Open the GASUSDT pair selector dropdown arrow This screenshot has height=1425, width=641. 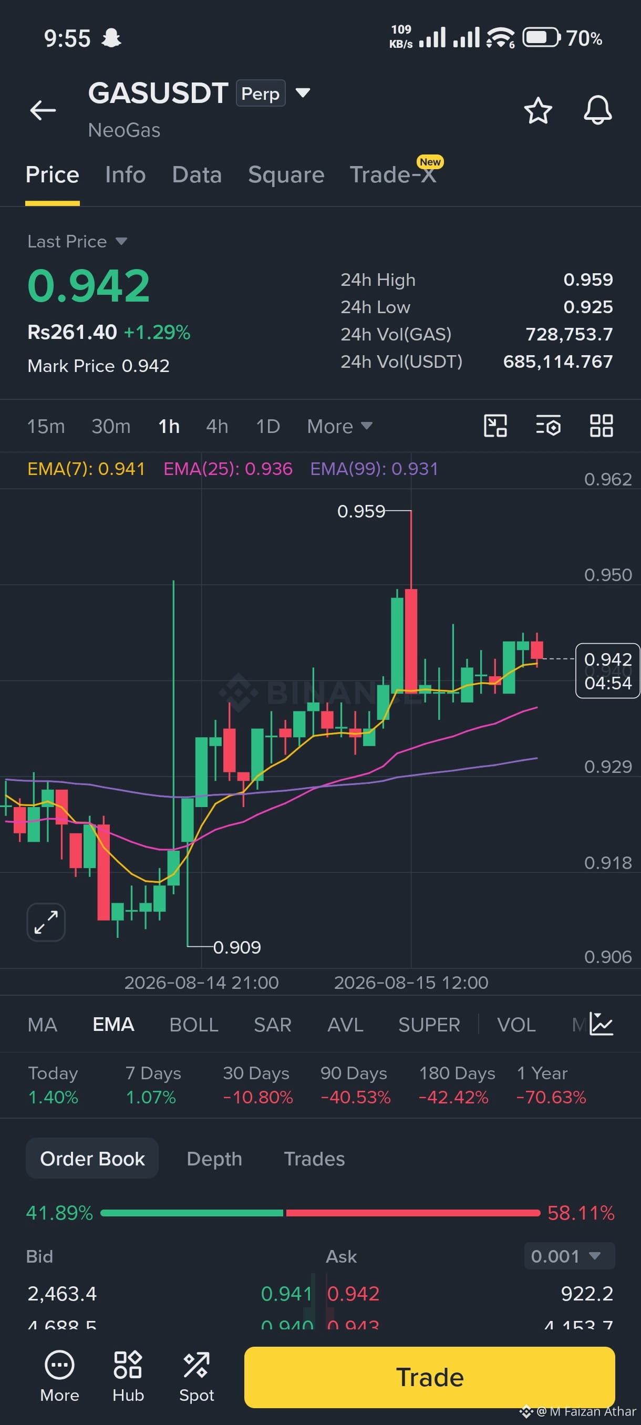[x=303, y=92]
